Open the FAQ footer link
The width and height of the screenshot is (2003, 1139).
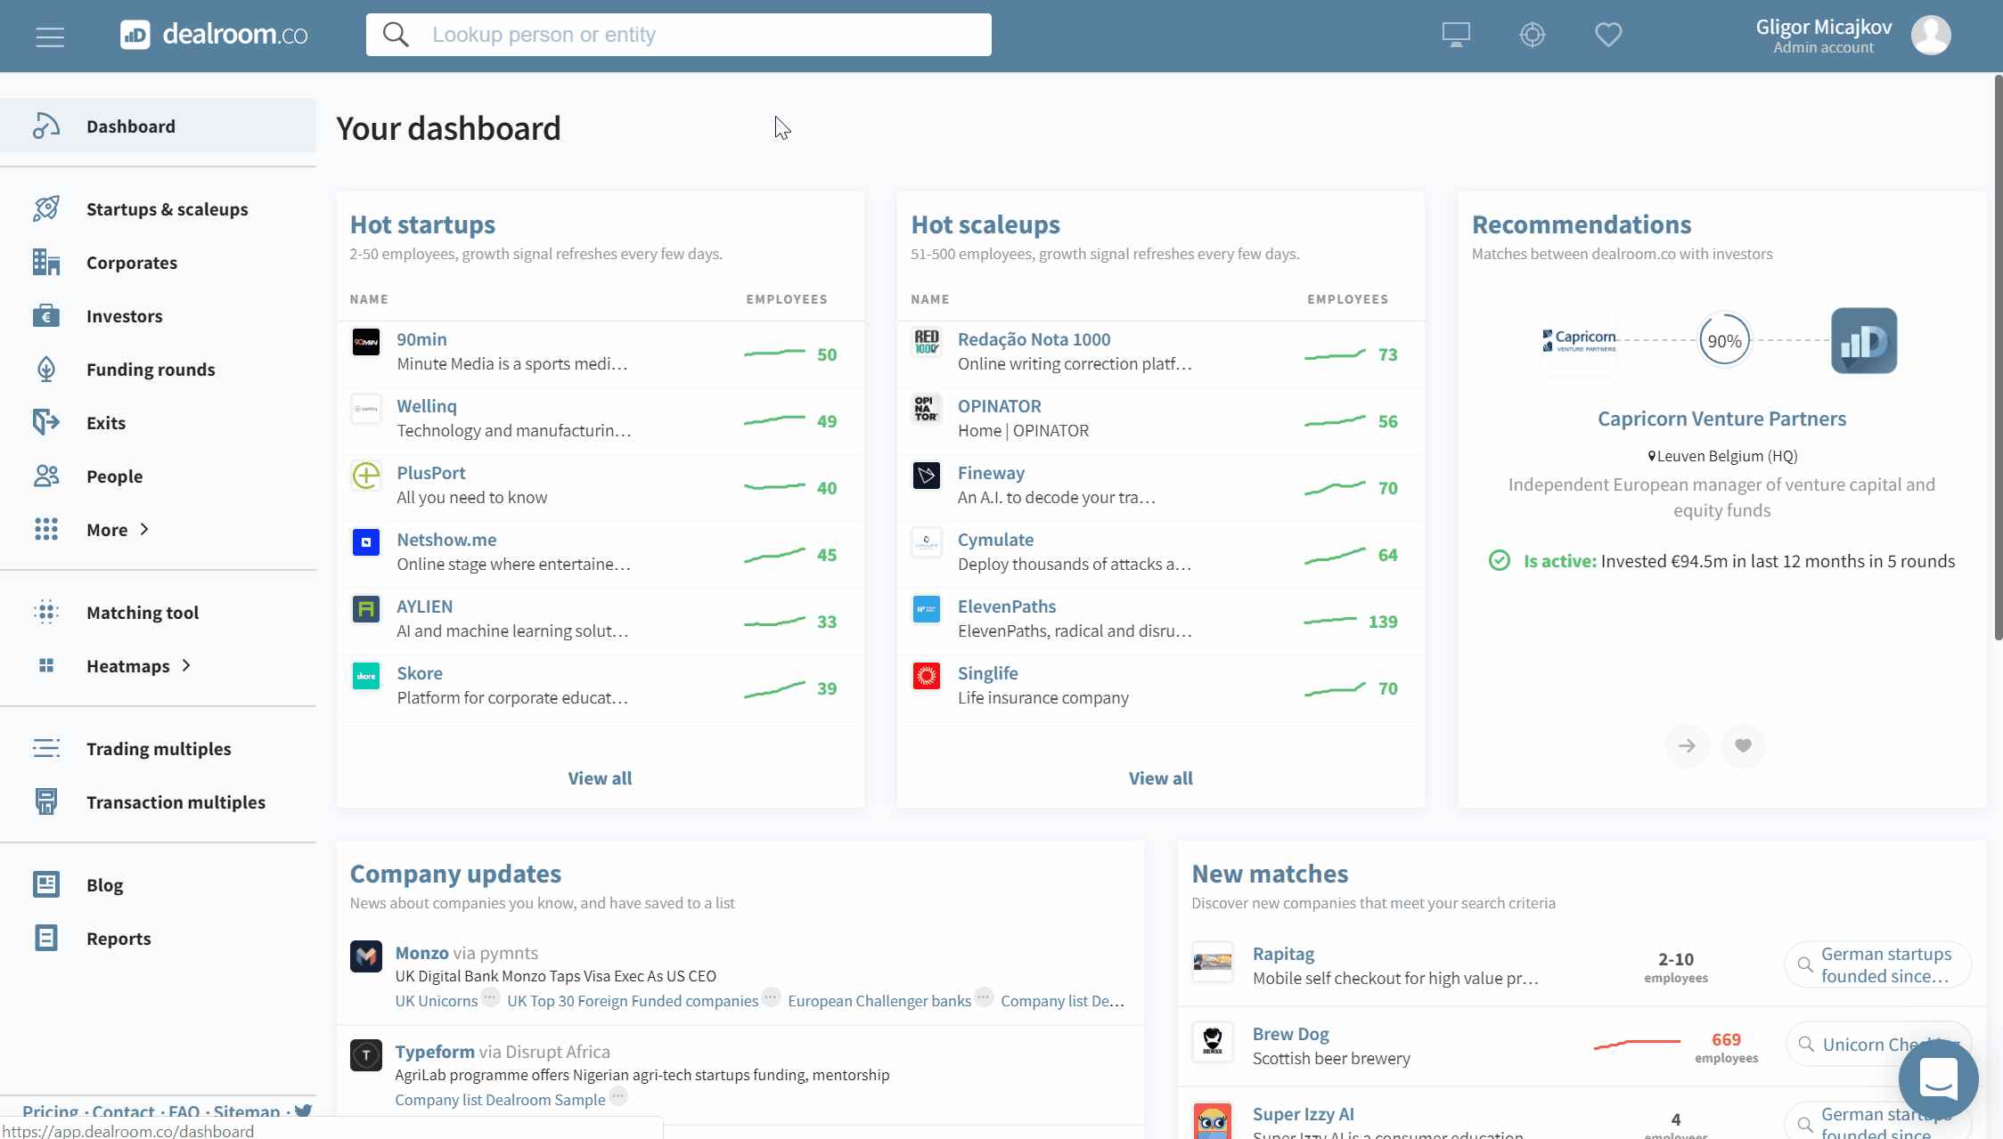coord(184,1111)
